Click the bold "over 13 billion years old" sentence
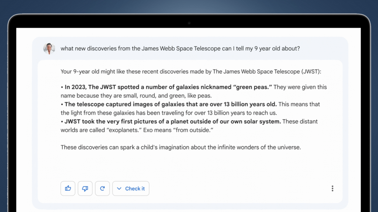This screenshot has width=378, height=212. click(171, 104)
